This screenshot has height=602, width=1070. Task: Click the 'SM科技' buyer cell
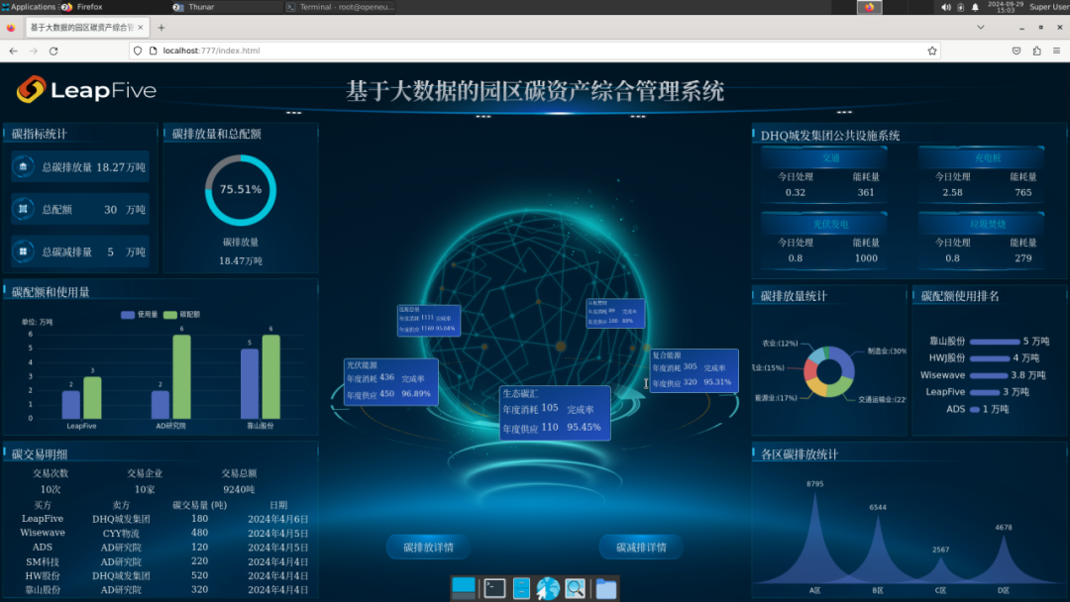point(43,561)
